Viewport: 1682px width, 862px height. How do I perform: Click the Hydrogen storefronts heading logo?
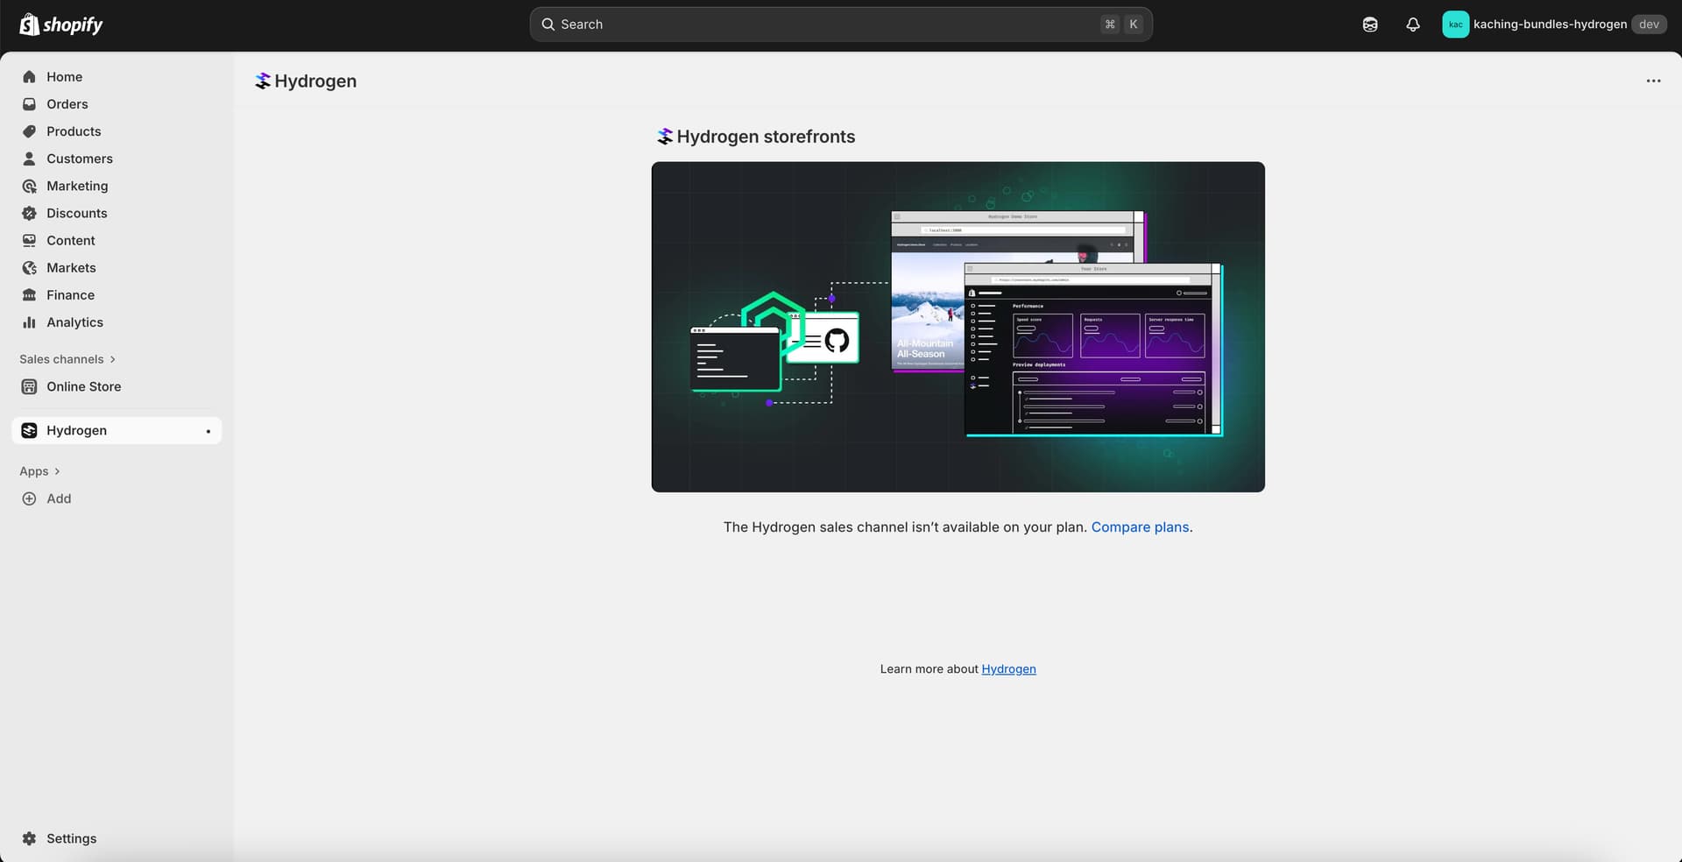click(665, 137)
